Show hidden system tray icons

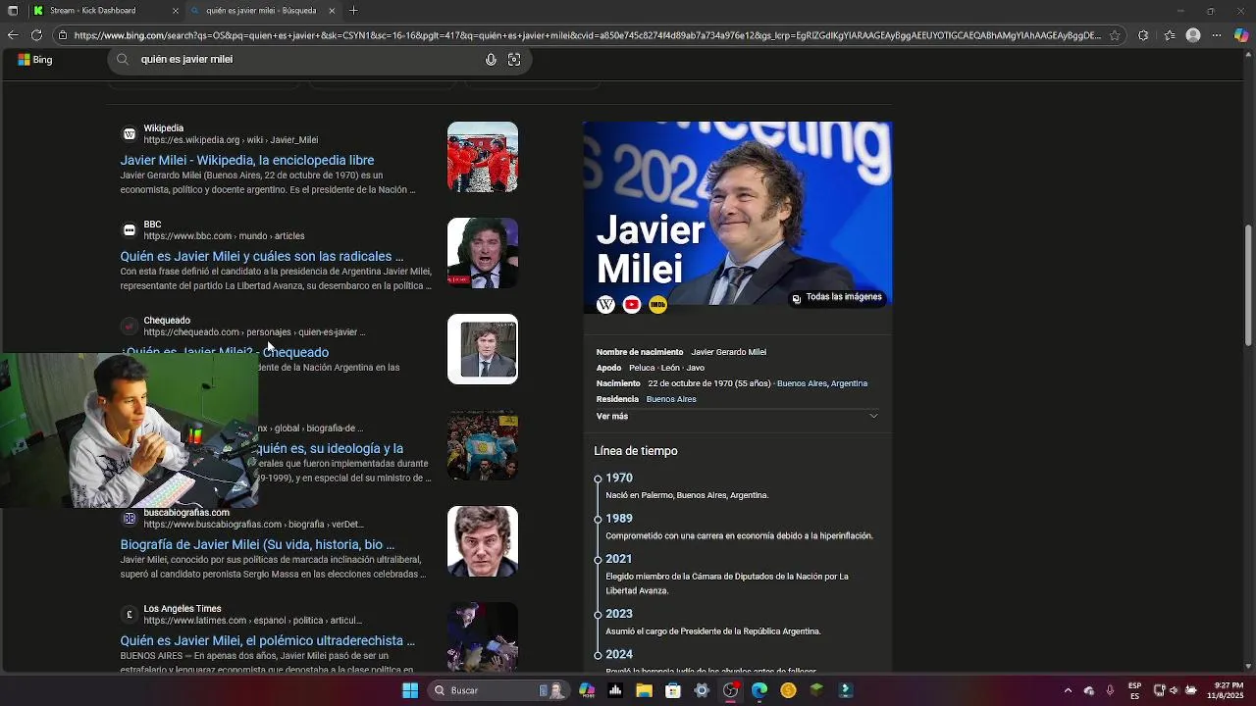1068,690
